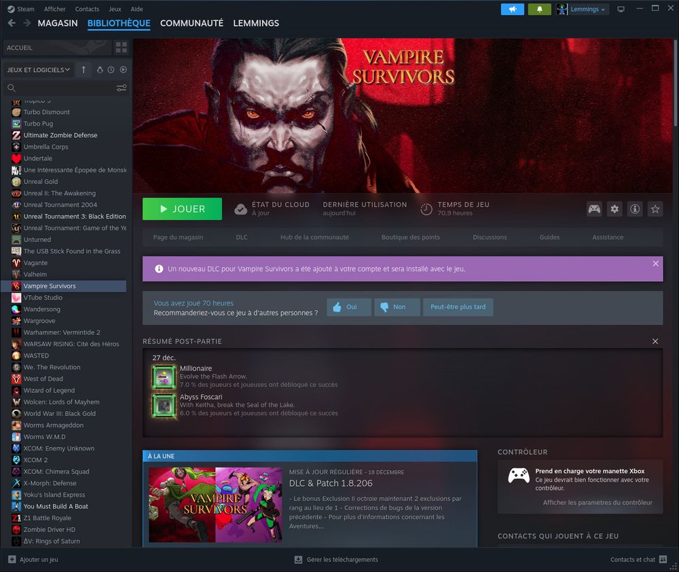The width and height of the screenshot is (679, 572).
Task: Click Afficher les paramètres du contrôleur
Action: [x=598, y=502]
